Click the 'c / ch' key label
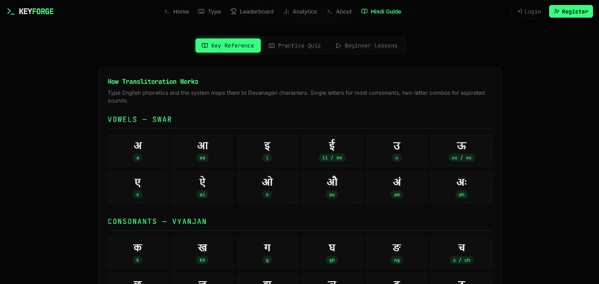The width and height of the screenshot is (599, 284). click(x=462, y=260)
